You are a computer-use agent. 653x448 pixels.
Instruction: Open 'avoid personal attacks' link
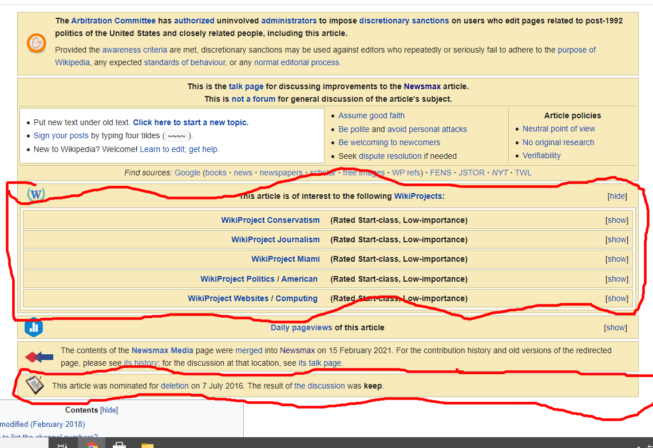pyautogui.click(x=427, y=129)
